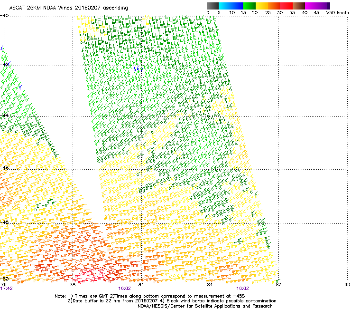Click the green 15-20 knots legend segment
Screen dimensions: 351x309
tap(249, 6)
